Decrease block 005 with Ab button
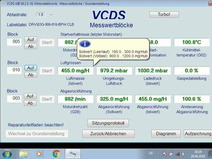Image resolution: width=212 pixels, height=159 pixels. (31, 46)
